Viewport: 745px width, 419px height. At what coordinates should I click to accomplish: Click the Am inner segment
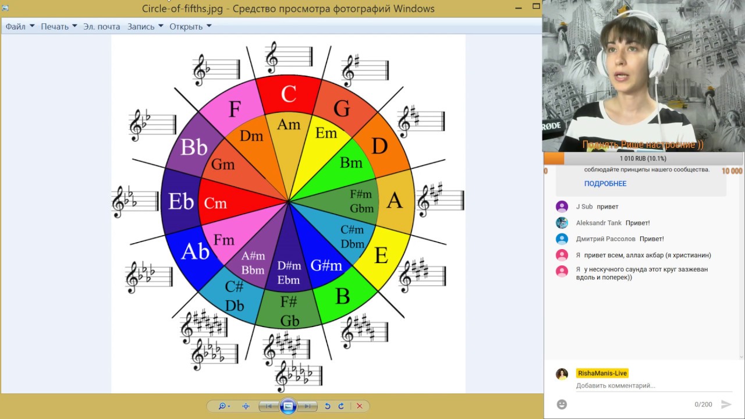click(289, 125)
